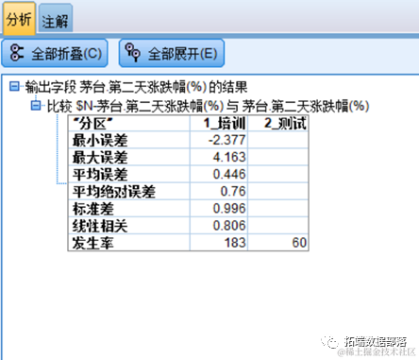This screenshot has width=419, height=360.
Task: Click the 1_培训 column header
Action: 219,124
